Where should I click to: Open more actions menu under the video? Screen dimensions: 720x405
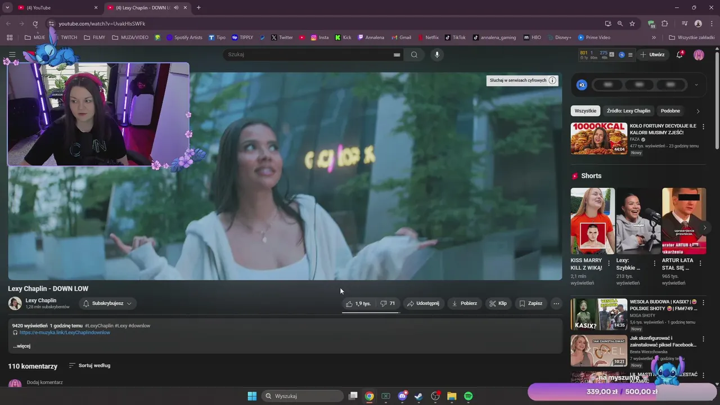click(x=556, y=303)
